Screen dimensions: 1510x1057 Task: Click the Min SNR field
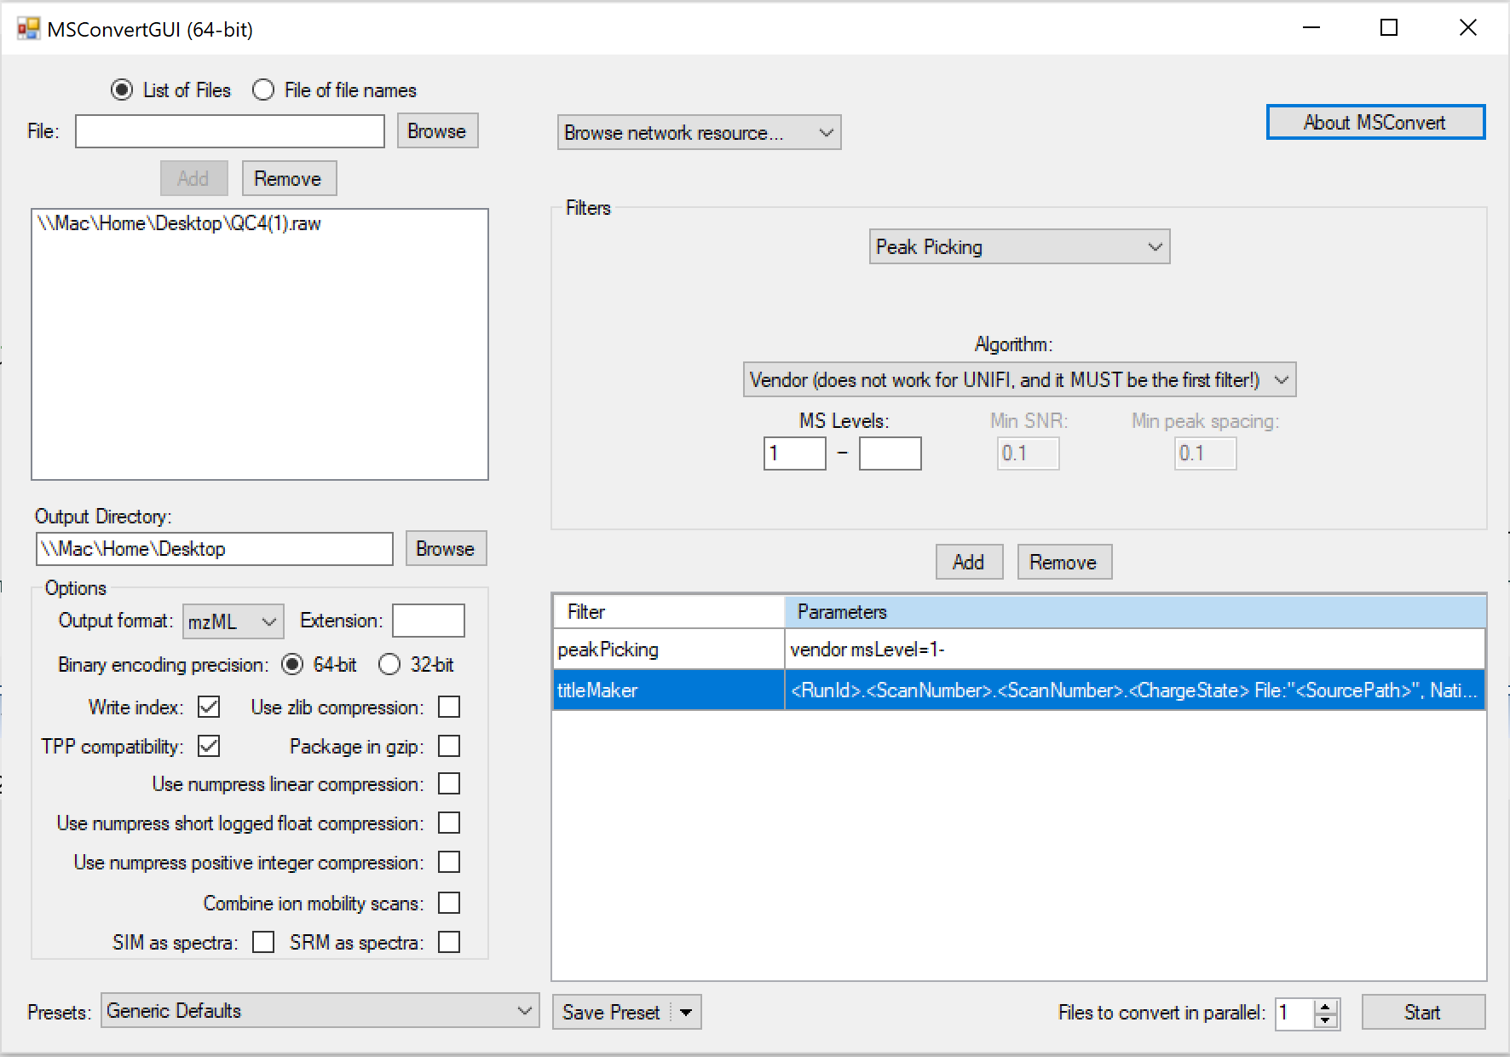coord(1029,453)
